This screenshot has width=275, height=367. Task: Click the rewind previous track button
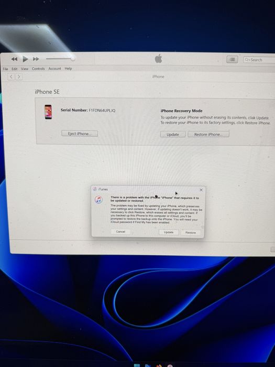point(14,59)
